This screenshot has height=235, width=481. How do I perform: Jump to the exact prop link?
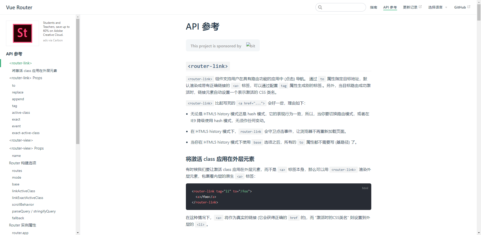(x=16, y=119)
